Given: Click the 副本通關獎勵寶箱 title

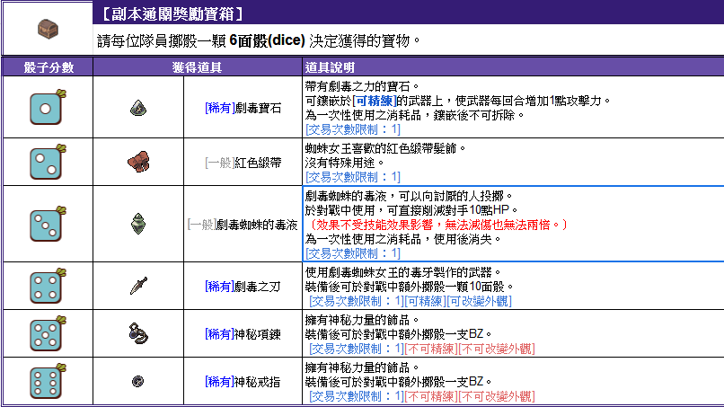Looking at the screenshot, I should pyautogui.click(x=172, y=13).
